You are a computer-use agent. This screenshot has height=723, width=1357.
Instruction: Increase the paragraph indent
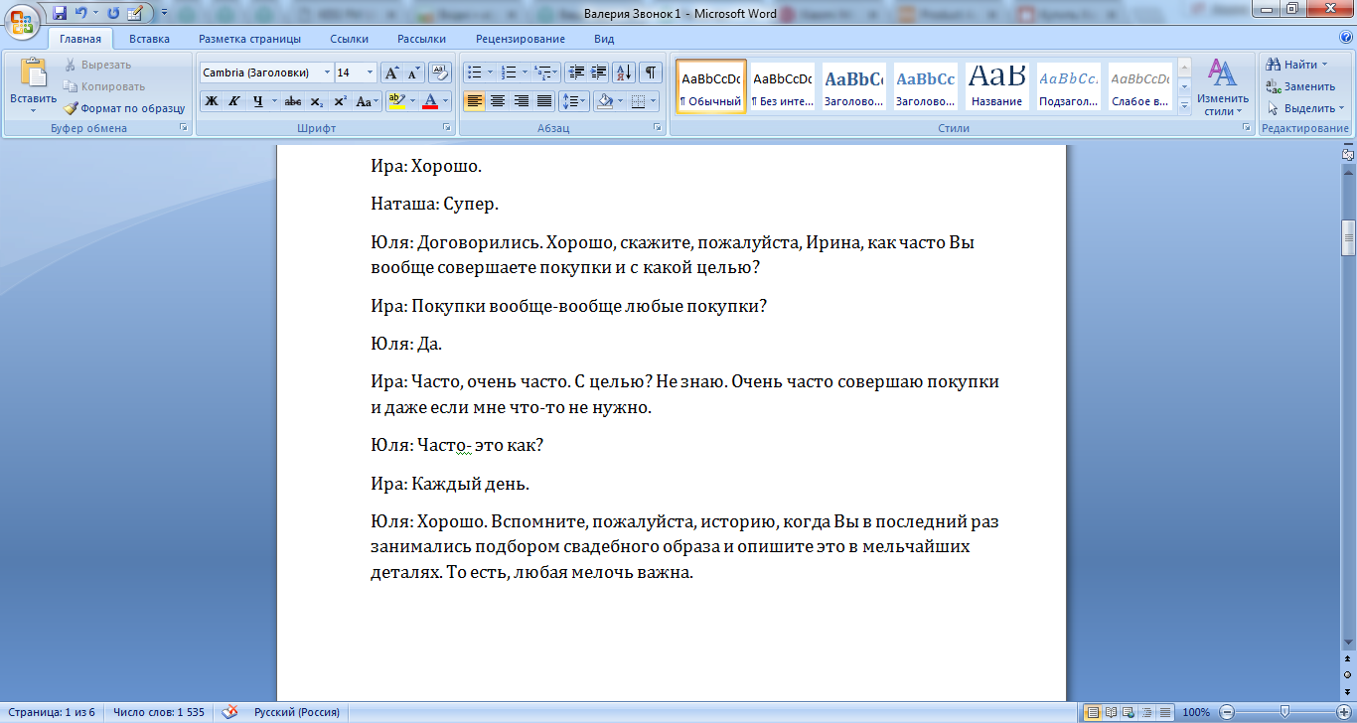click(x=598, y=72)
